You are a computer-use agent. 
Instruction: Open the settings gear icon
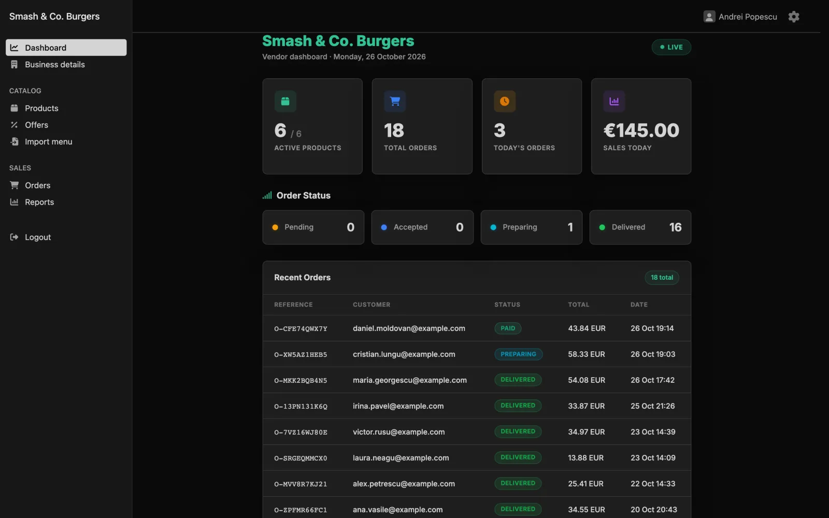point(793,17)
